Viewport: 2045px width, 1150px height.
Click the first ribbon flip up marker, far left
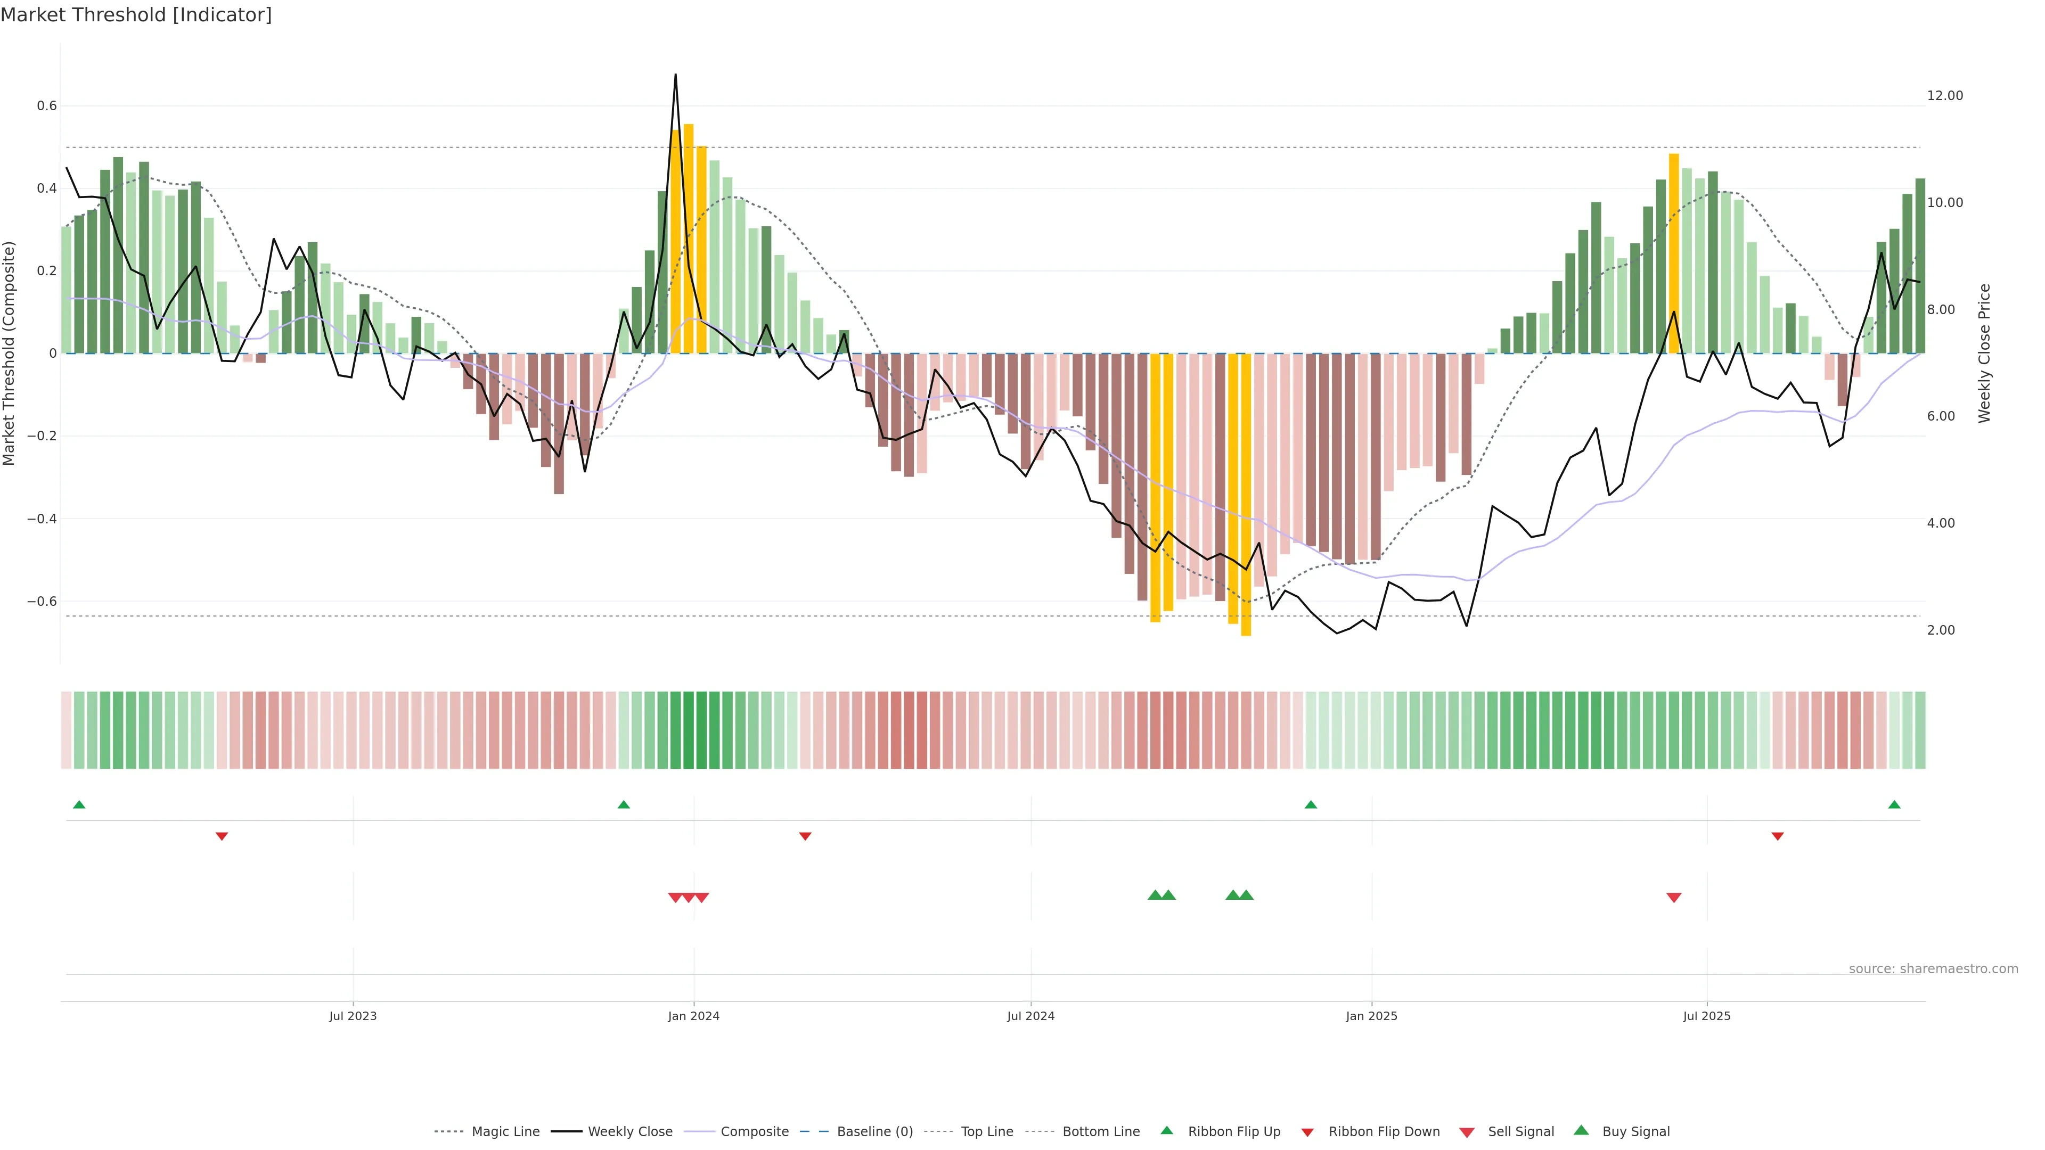point(79,805)
